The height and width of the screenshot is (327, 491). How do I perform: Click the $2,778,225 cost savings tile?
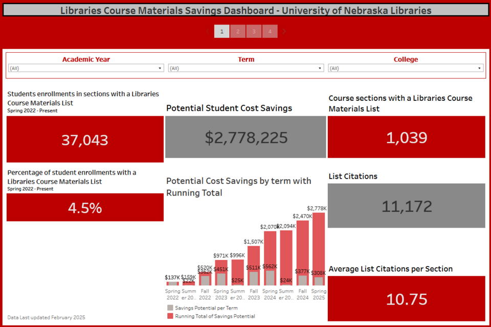(245, 137)
